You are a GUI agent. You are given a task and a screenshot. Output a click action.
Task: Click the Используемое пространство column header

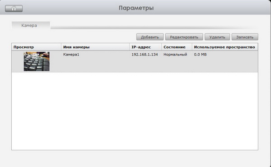coord(225,47)
